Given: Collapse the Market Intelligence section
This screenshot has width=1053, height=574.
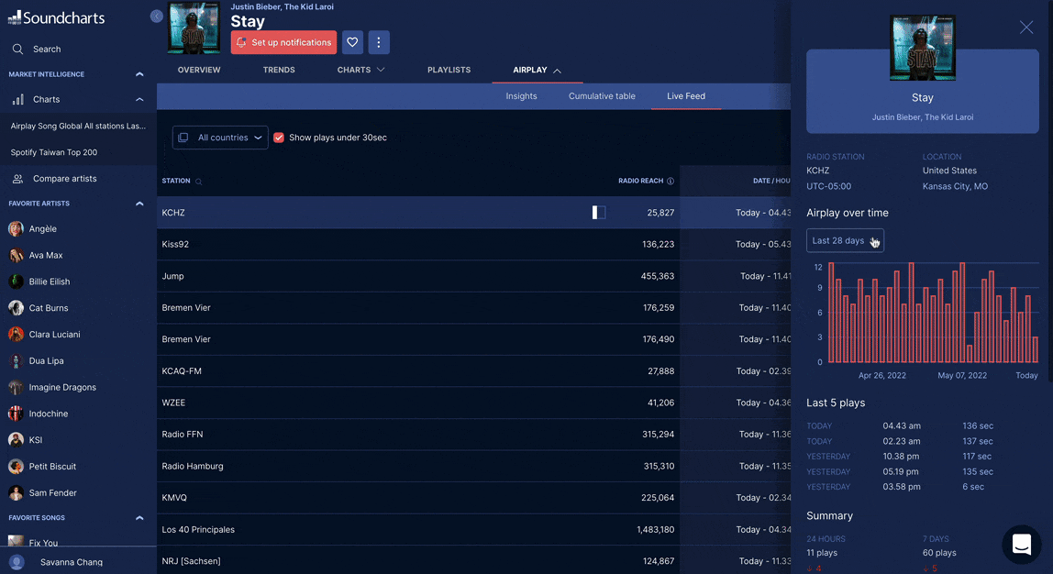Looking at the screenshot, I should point(139,74).
